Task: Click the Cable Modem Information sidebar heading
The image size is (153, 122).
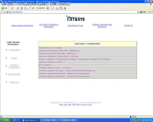Action: (13, 43)
